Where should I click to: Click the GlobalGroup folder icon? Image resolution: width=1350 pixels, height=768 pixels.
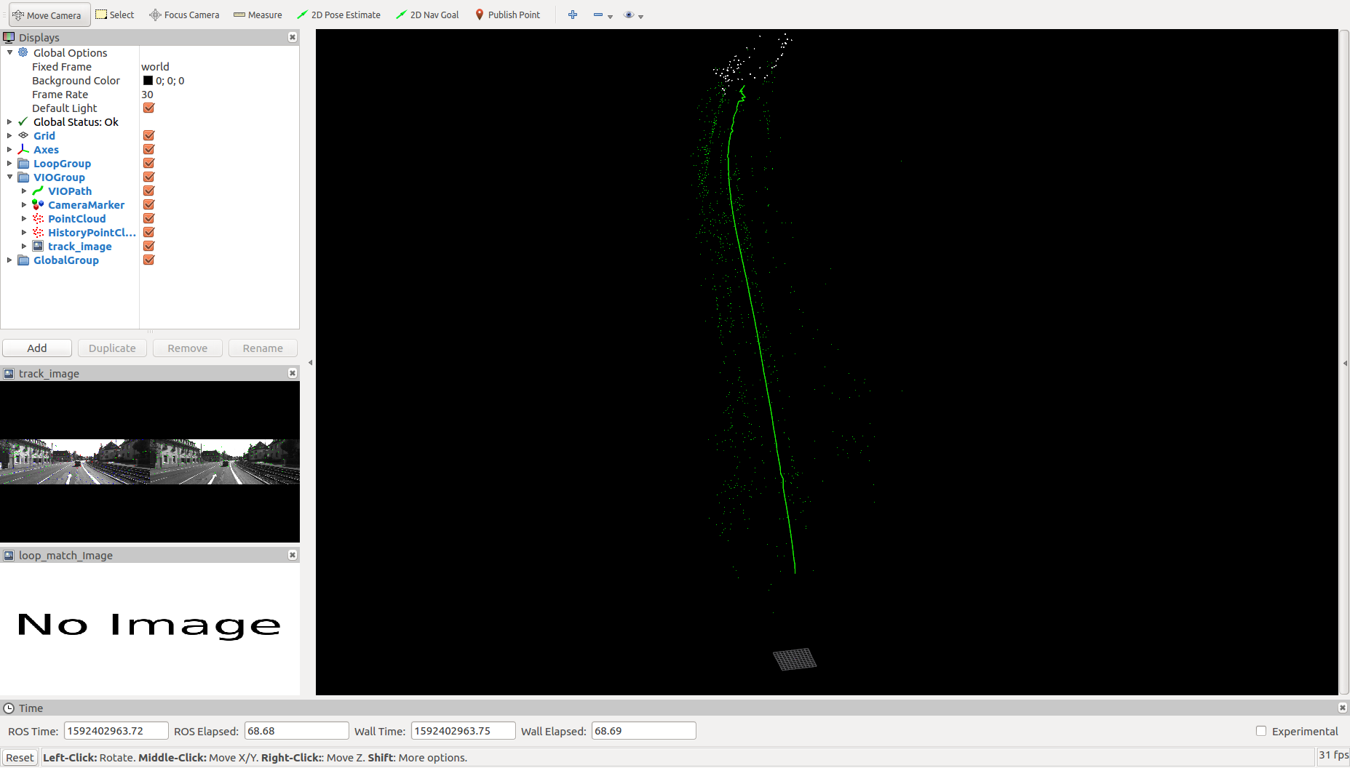(23, 260)
